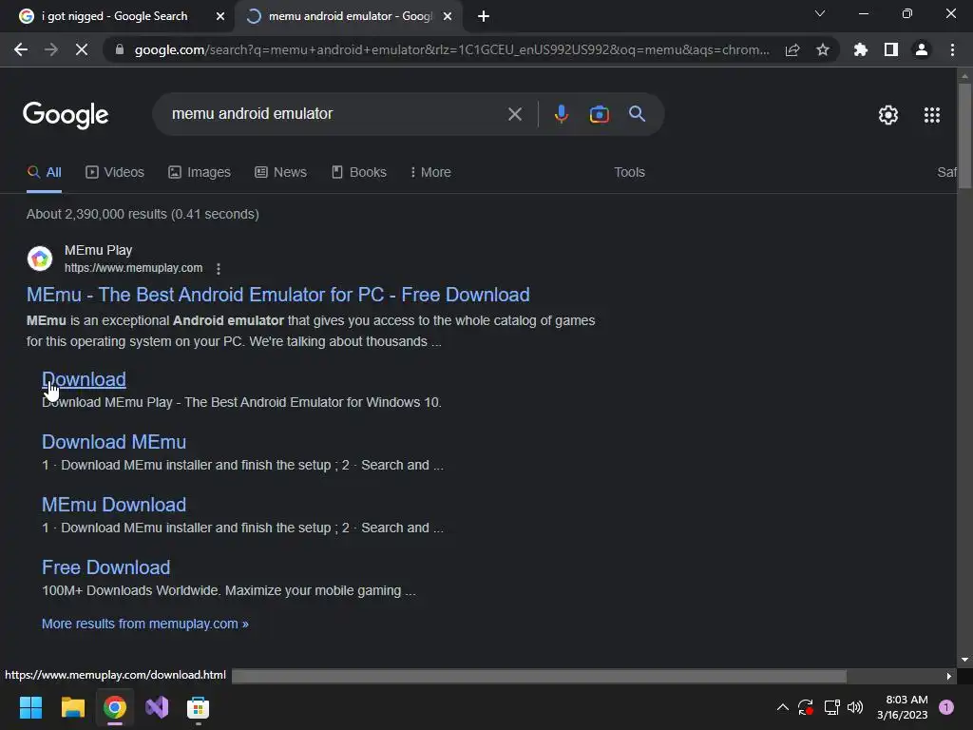
Task: Stop loading the page
Action: 82,49
